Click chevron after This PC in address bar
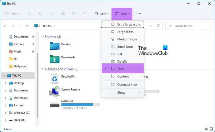Screen dimensions: 215x132 (54, 26)
